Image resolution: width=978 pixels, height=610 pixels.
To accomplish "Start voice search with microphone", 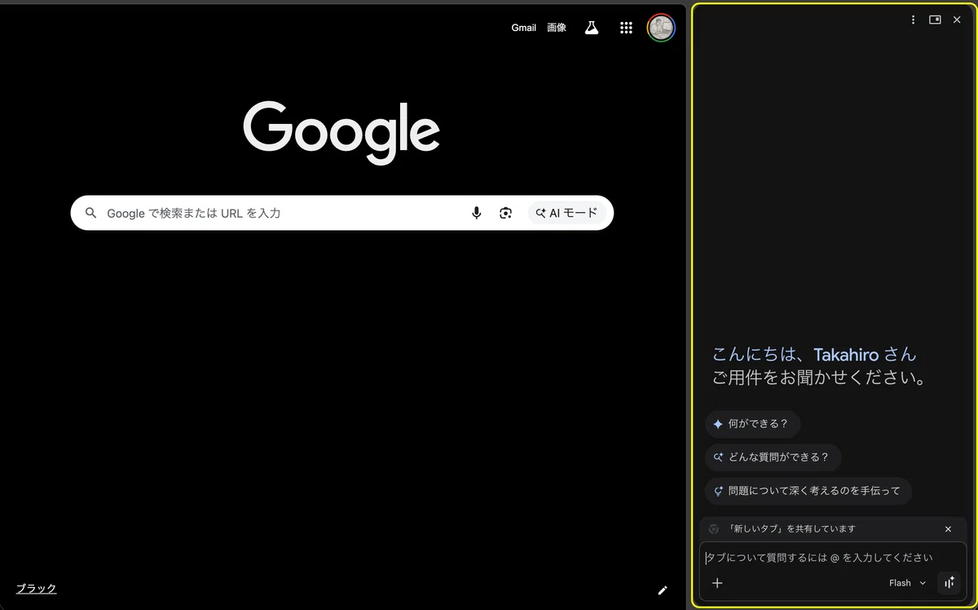I will (x=477, y=213).
